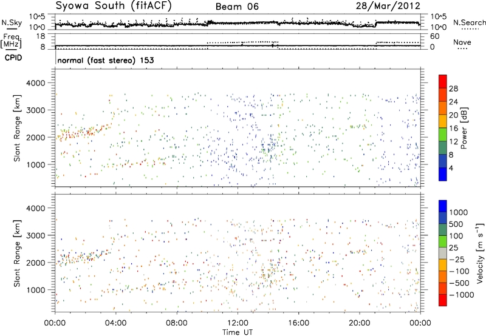
Task: Click the 20:00 time tick label
Action: click(359, 323)
